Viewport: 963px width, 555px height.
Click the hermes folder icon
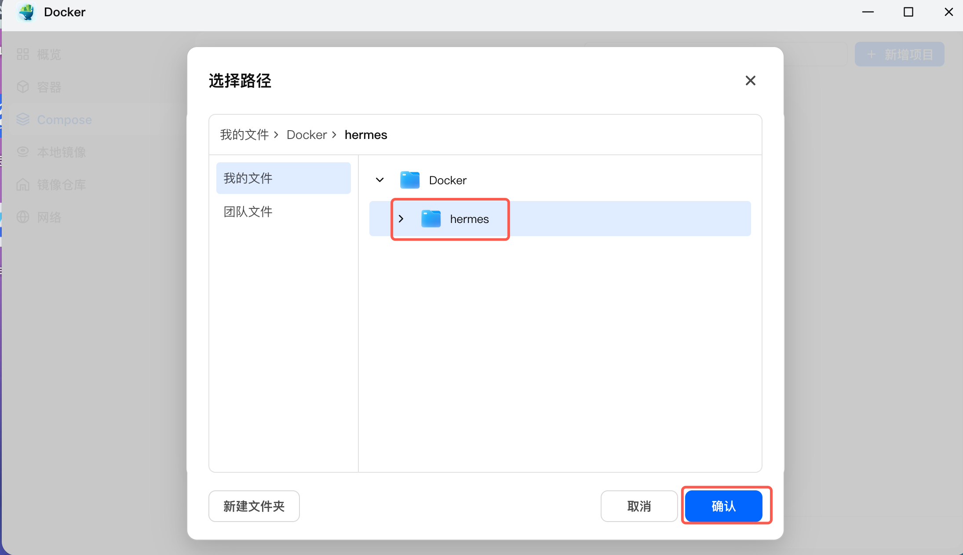pyautogui.click(x=430, y=219)
